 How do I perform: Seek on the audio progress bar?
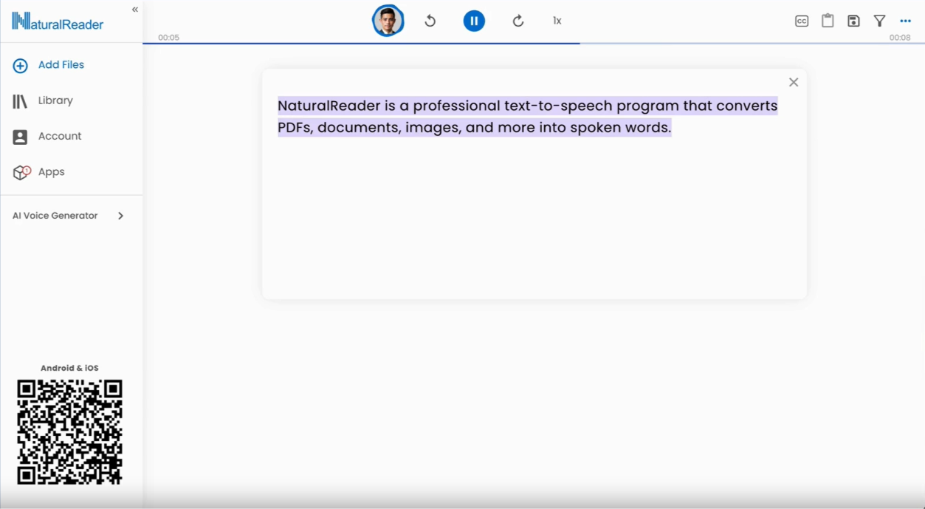pos(534,44)
